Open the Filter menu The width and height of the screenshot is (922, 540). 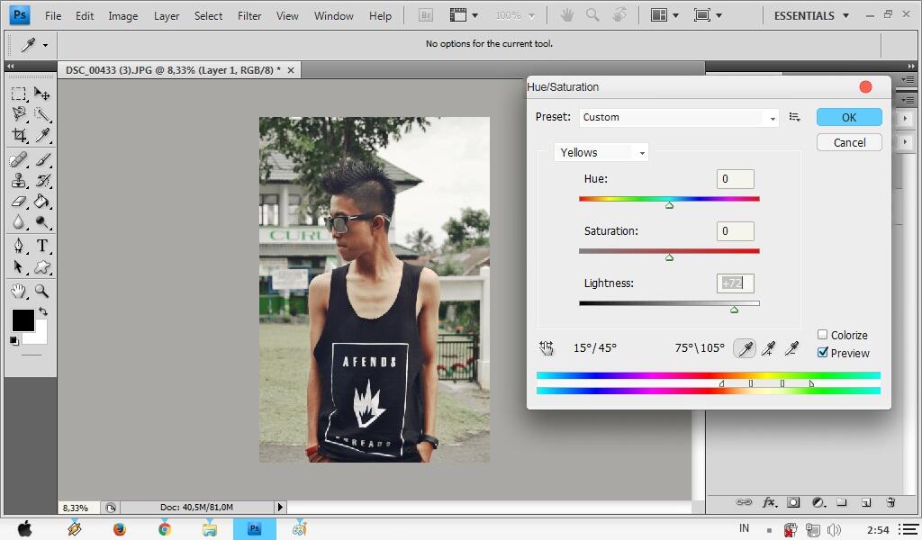249,16
